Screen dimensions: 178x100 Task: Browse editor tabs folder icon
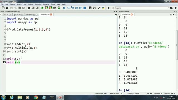1,15
